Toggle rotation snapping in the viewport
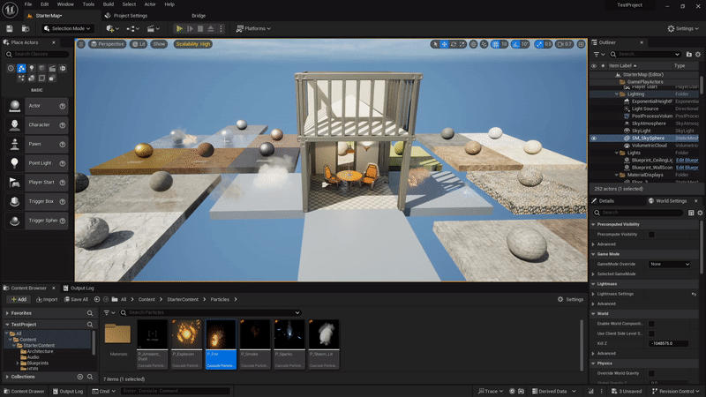Viewport: 706px width, 397px height. point(515,44)
